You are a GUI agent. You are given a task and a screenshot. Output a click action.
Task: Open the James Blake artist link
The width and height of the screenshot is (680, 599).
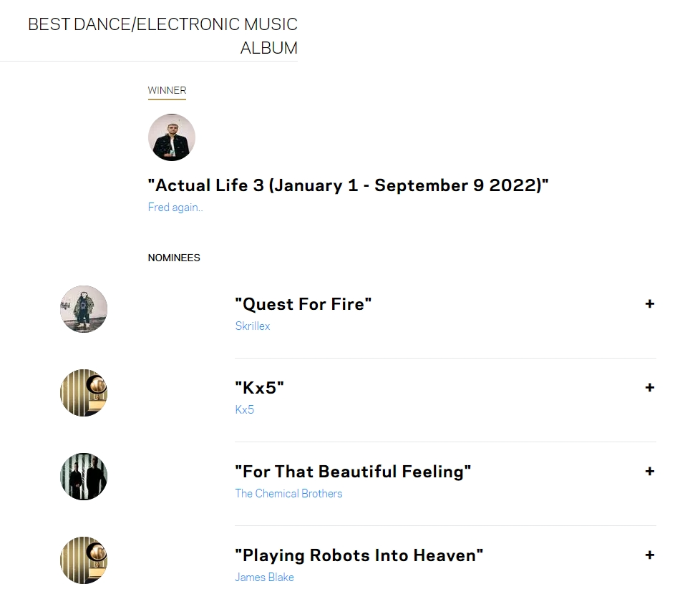pyautogui.click(x=265, y=577)
